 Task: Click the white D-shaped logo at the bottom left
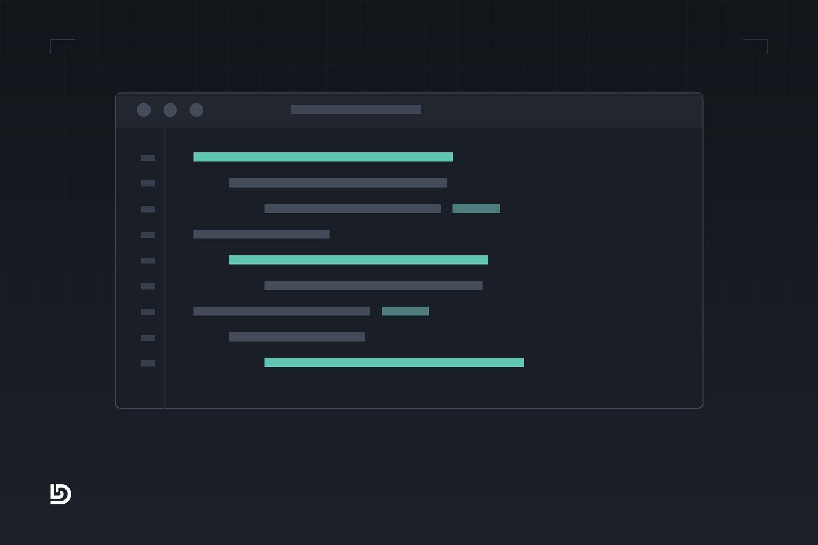[61, 494]
